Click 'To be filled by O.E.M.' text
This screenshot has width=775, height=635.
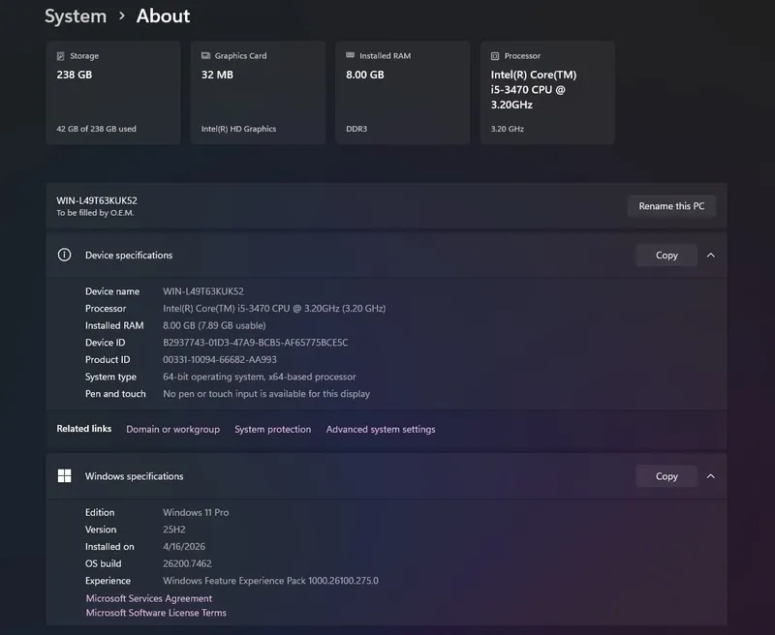click(95, 213)
